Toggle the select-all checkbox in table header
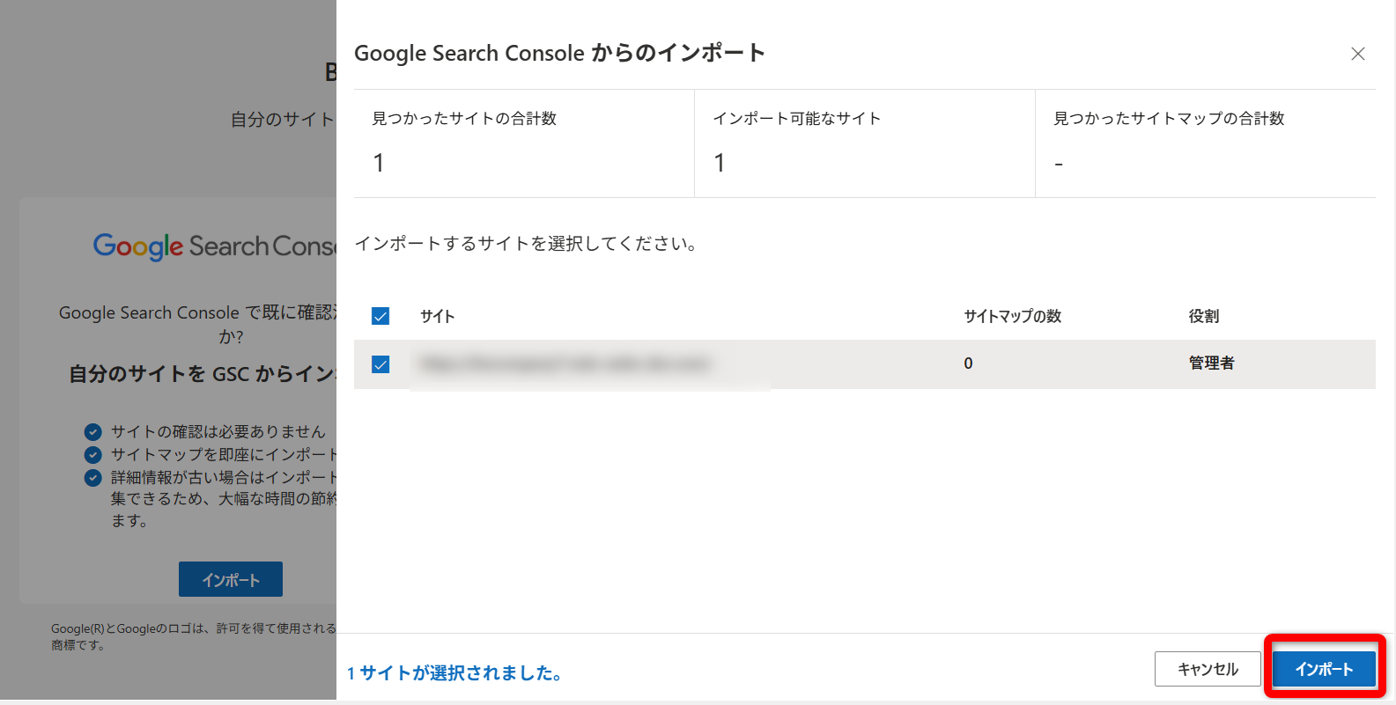 [380, 316]
